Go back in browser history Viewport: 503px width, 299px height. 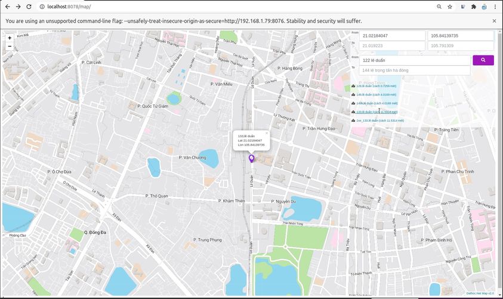pyautogui.click(x=7, y=7)
